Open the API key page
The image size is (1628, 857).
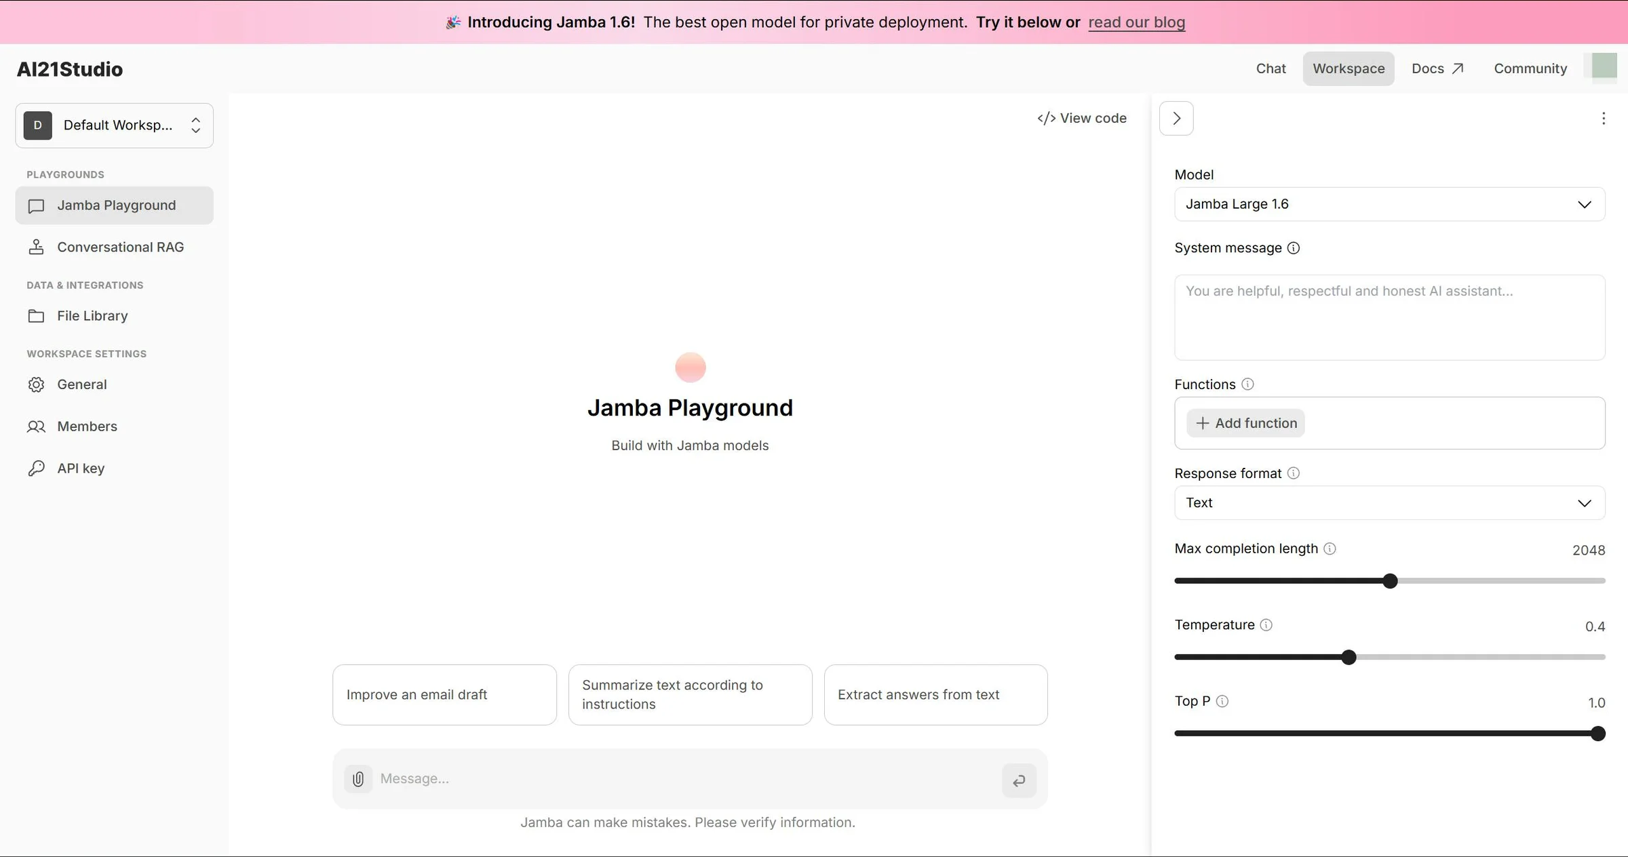coord(115,469)
